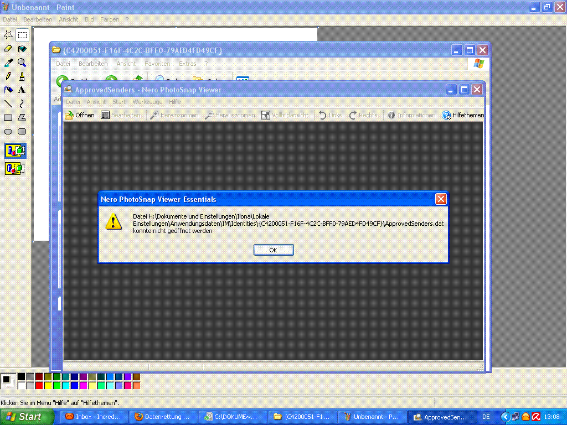Click Vollbildansicht in Nero PhotoSnap toolbar

click(x=285, y=115)
